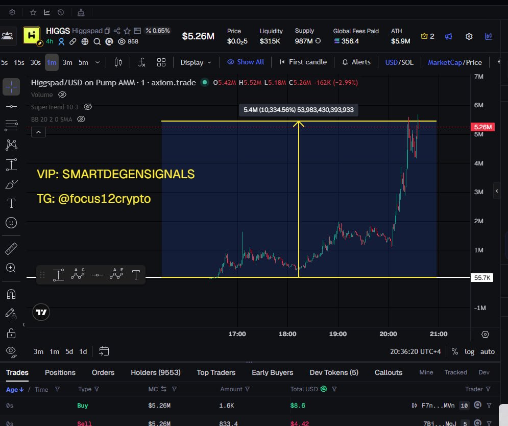This screenshot has height=426, width=508.
Task: Click the trader address F7n...MVn
Action: click(438, 406)
